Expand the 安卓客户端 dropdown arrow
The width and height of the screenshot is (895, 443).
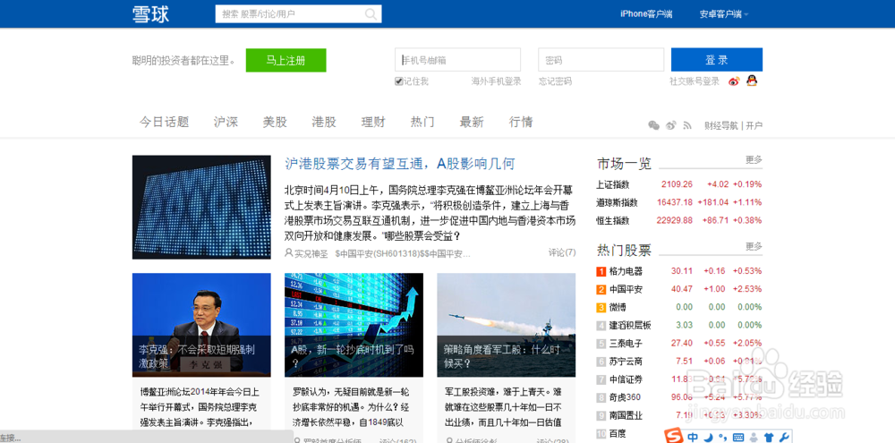(746, 14)
